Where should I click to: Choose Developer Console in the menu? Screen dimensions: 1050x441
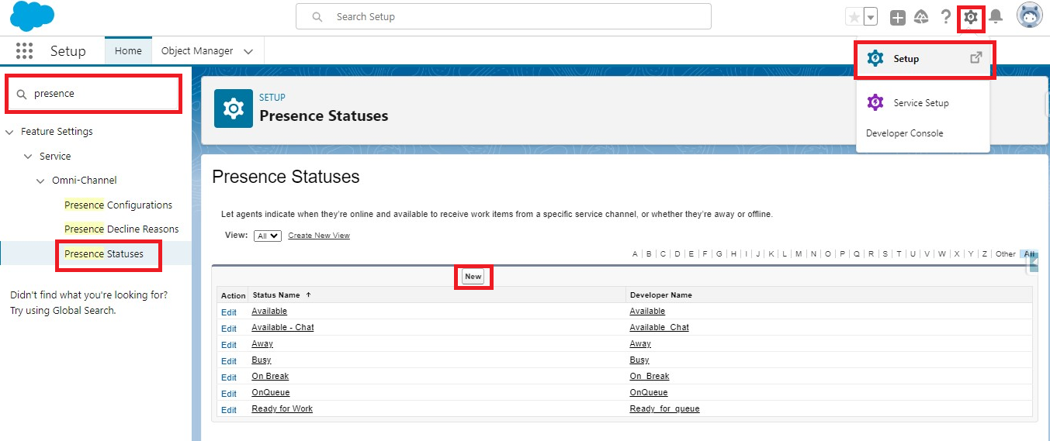(904, 133)
